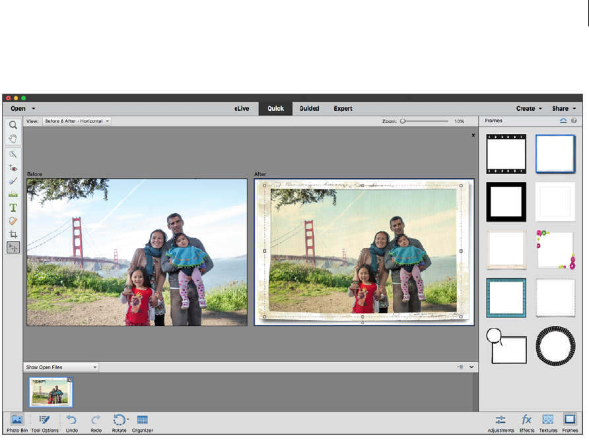Image resolution: width=589 pixels, height=440 pixels.
Task: Apply the thick black border frame
Action: point(506,202)
